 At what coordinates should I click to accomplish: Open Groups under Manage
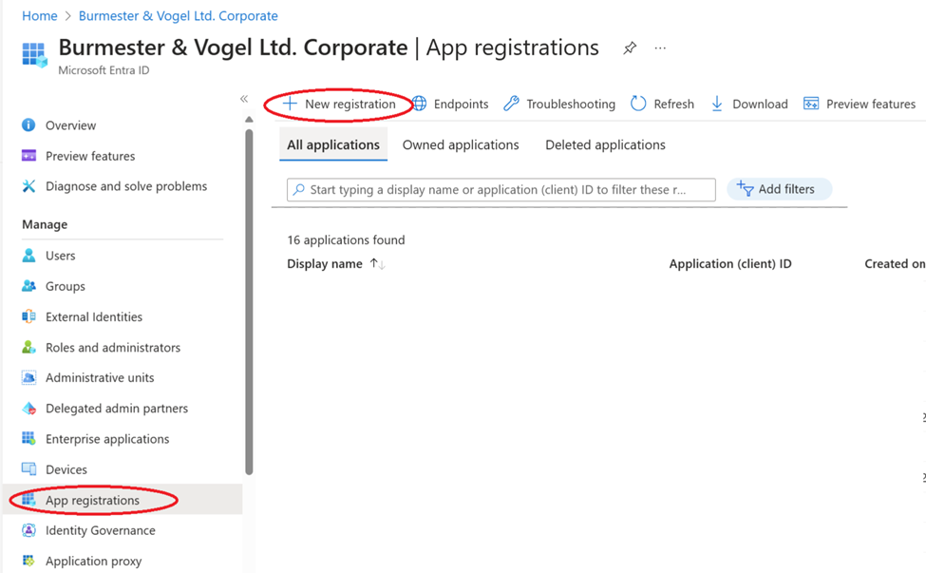[66, 286]
